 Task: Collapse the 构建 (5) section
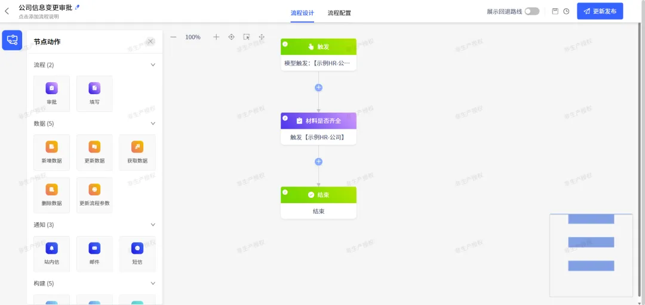click(x=153, y=284)
